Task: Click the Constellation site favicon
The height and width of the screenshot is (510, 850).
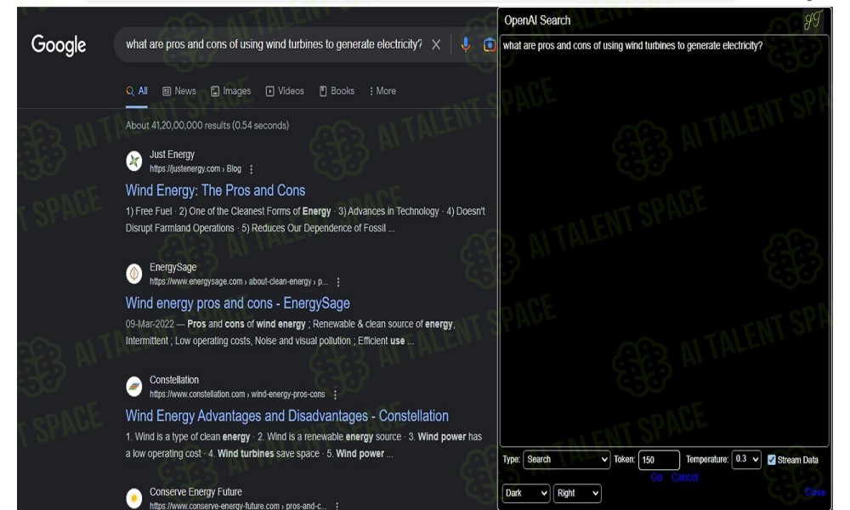Action: (x=134, y=387)
